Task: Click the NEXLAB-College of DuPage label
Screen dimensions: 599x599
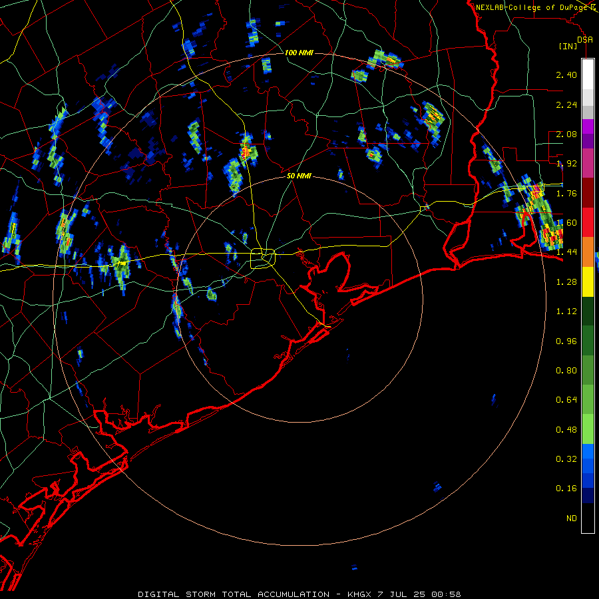Action: click(x=532, y=7)
